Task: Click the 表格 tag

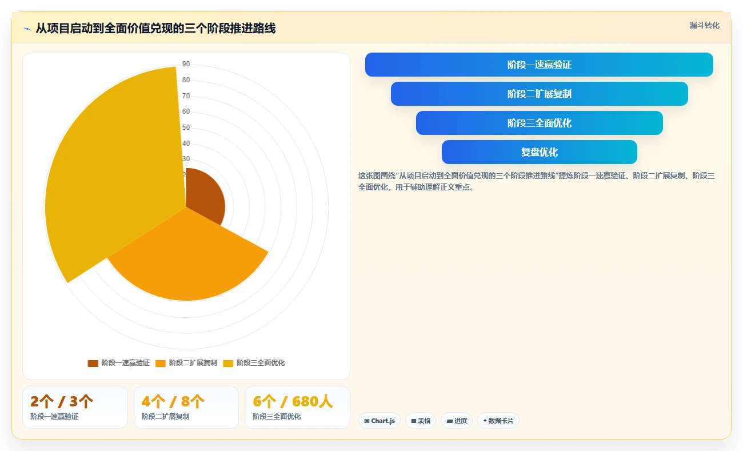Action: [421, 421]
